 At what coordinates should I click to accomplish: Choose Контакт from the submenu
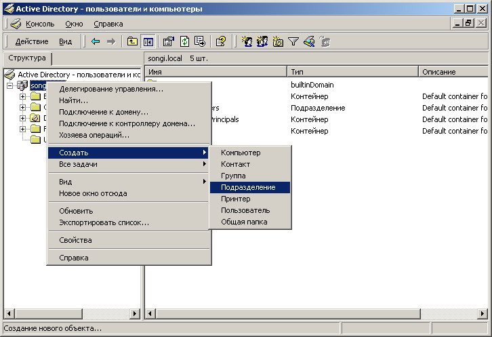click(x=250, y=164)
